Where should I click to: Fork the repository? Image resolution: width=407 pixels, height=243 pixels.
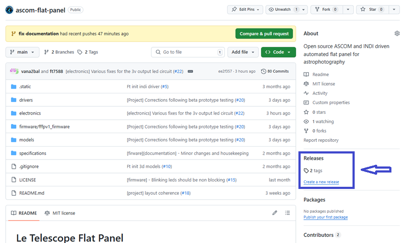(x=327, y=10)
